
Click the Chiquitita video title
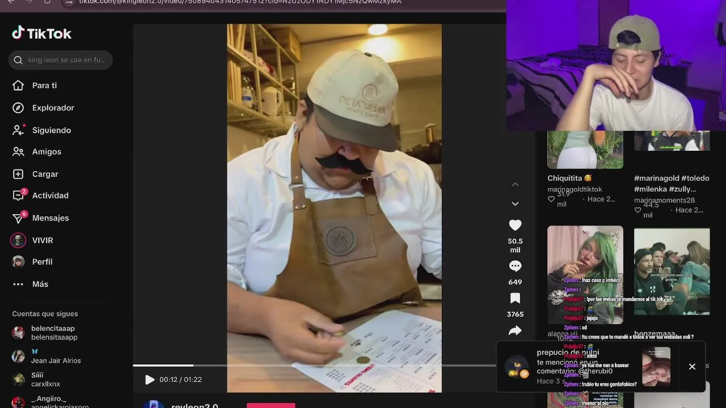569,178
